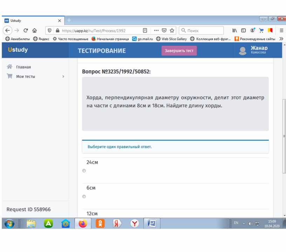The height and width of the screenshot is (252, 286).
Task: Go to Главная in the sidebar
Action: (x=23, y=67)
